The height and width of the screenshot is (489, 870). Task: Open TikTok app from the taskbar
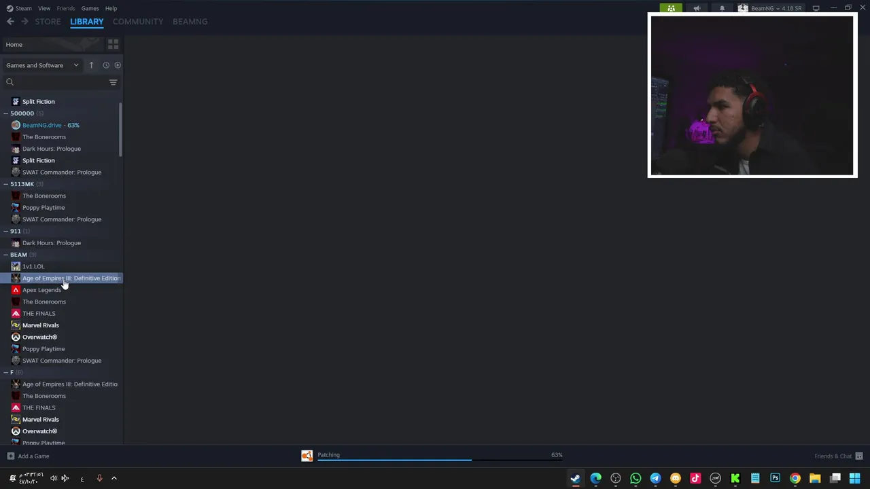click(x=695, y=478)
